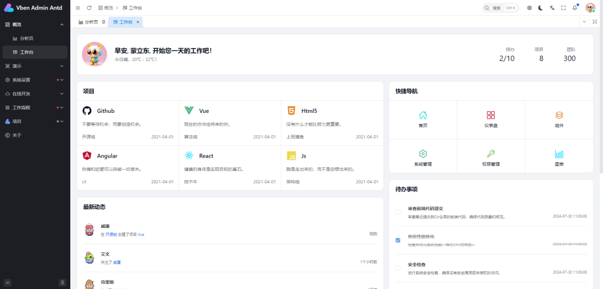Tick the 安全检查 todo checkbox

(x=398, y=268)
